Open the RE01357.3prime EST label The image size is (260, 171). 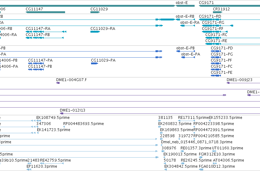point(196,148)
